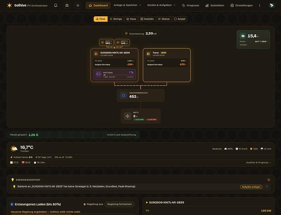This screenshot has width=281, height=215.
Task: Click the bug debug icon
Action: 67,6
